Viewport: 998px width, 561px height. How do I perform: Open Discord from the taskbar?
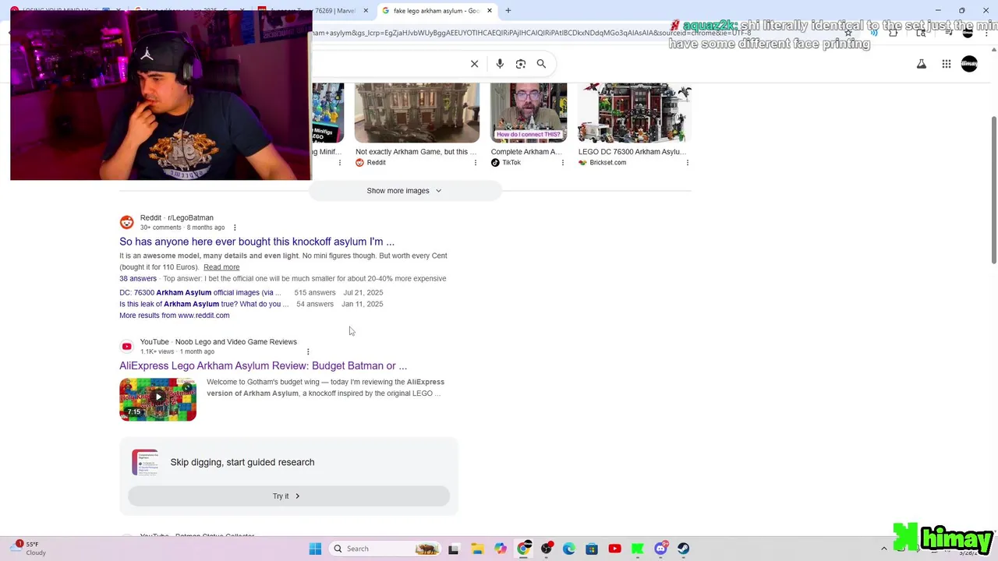click(660, 549)
